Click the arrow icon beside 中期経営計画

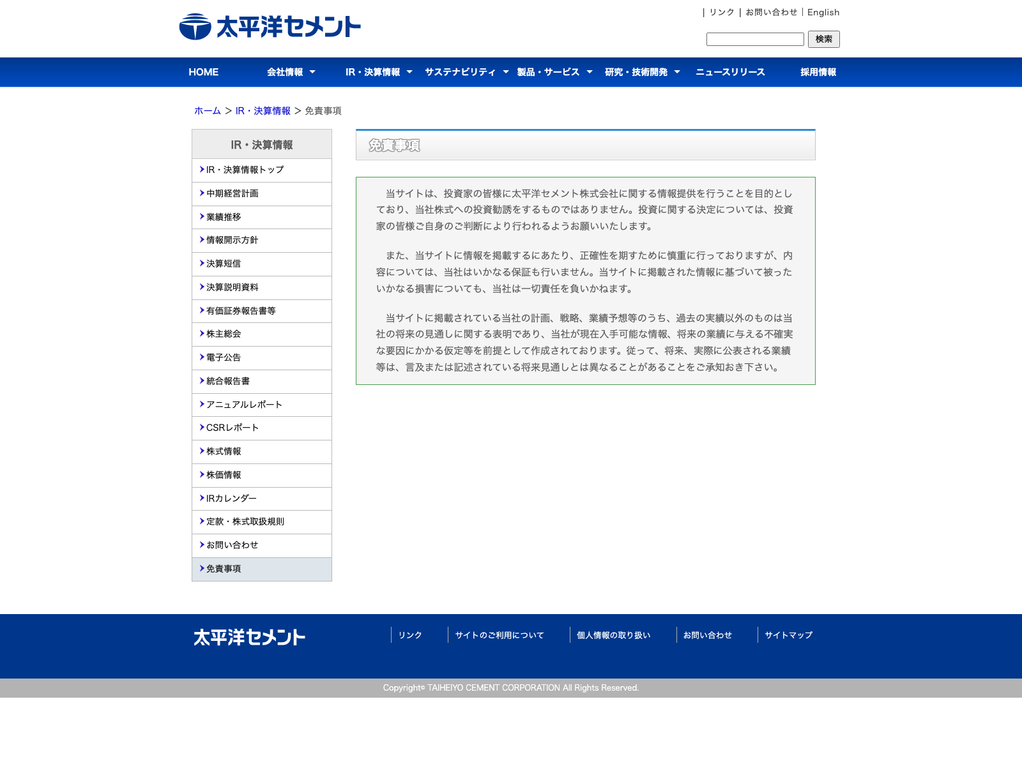click(202, 193)
